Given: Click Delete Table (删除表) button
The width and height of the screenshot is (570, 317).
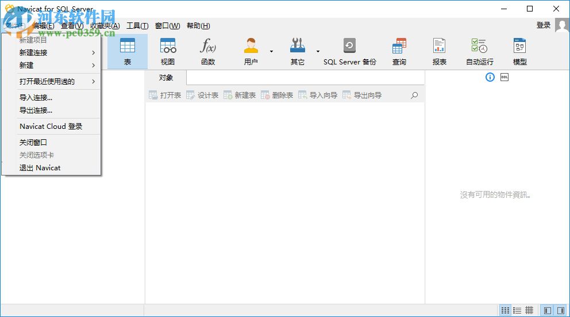Looking at the screenshot, I should pos(276,96).
